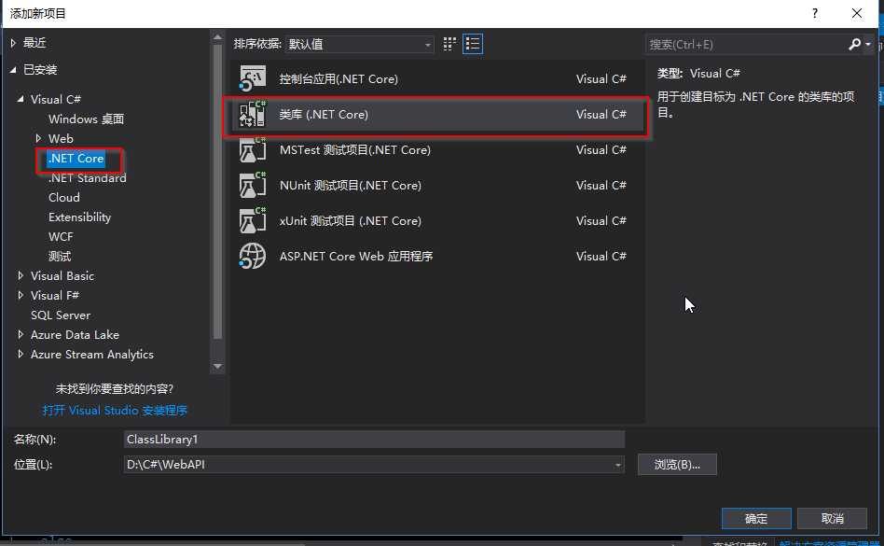Collapse the Visual C# node
Screen dimensions: 884x546
(x=21, y=99)
